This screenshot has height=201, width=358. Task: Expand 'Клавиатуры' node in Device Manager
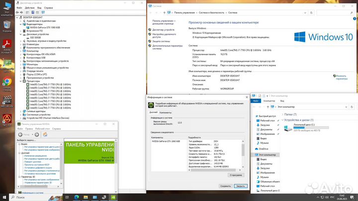[x=20, y=45]
